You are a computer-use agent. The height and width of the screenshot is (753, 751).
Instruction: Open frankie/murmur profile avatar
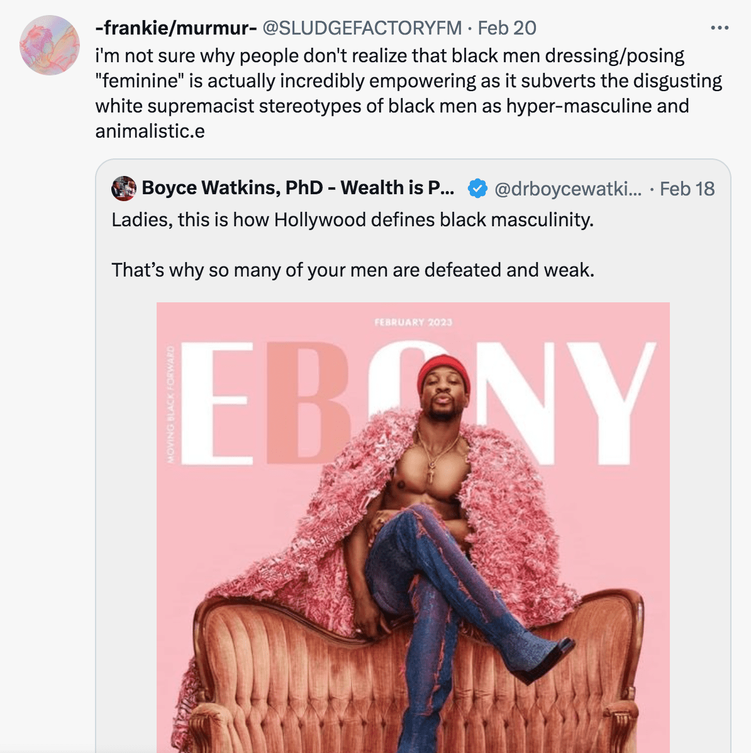pyautogui.click(x=50, y=45)
